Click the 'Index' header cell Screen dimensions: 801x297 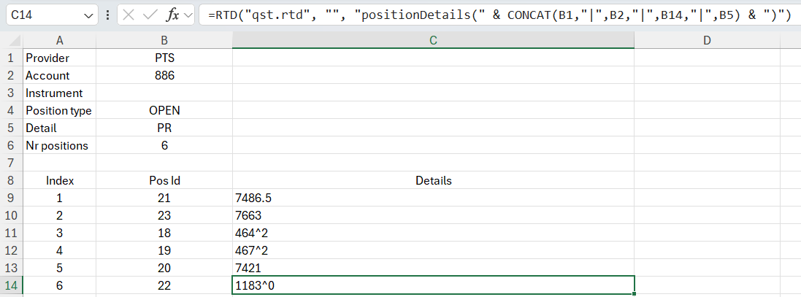[60, 181]
